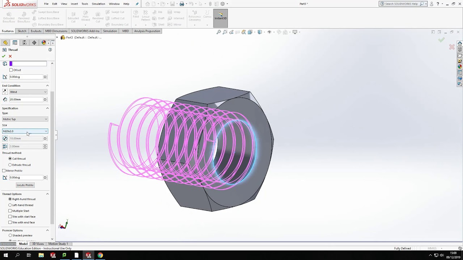Image resolution: width=463 pixels, height=260 pixels.
Task: Enable the Offset checkbox
Action: click(11, 70)
